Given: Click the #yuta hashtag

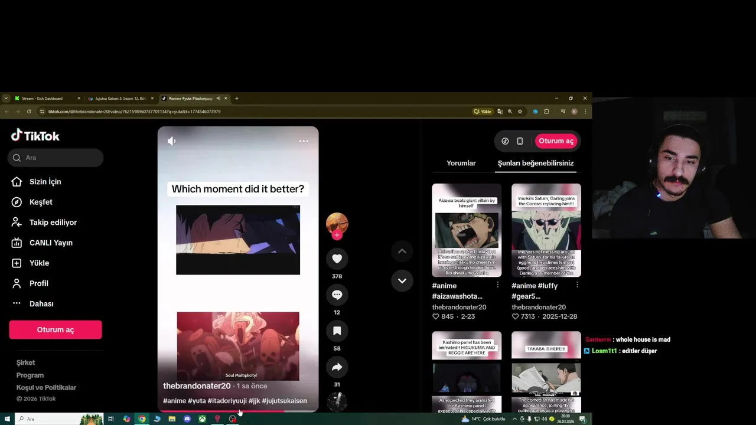Looking at the screenshot, I should (x=197, y=401).
